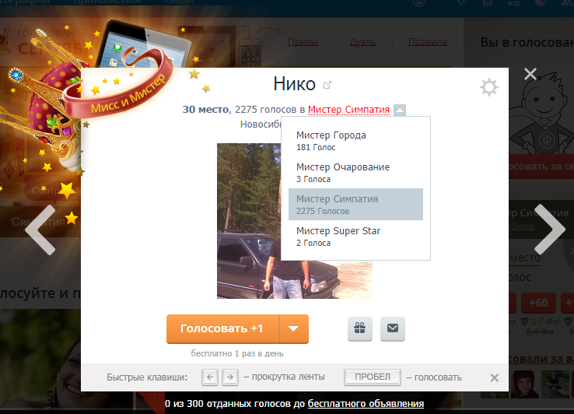Click the 30 место ranking text
This screenshot has height=414, width=574.
(206, 110)
